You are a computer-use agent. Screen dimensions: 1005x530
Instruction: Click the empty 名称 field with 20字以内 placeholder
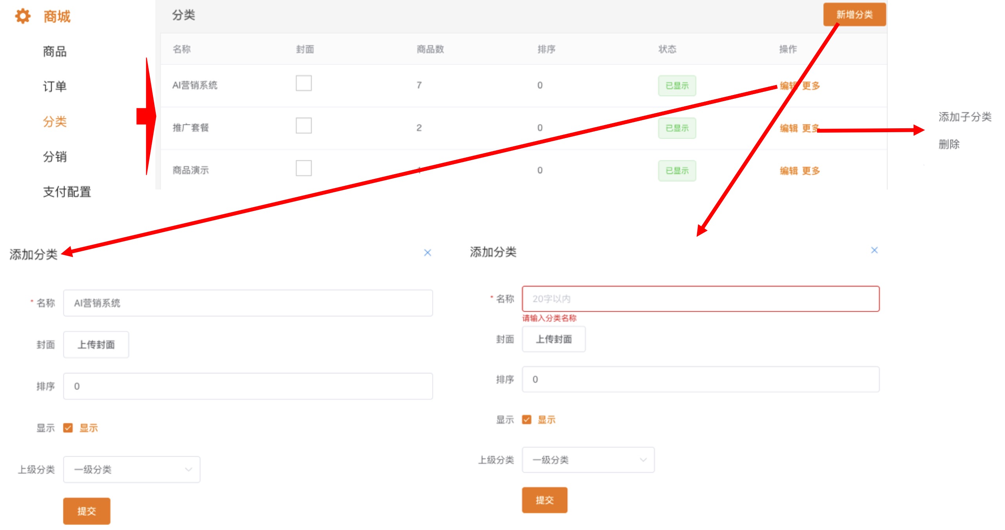(x=700, y=299)
